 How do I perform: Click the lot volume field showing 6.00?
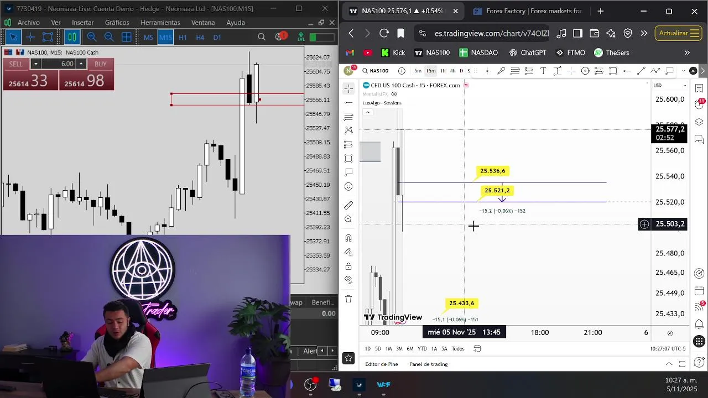point(59,64)
